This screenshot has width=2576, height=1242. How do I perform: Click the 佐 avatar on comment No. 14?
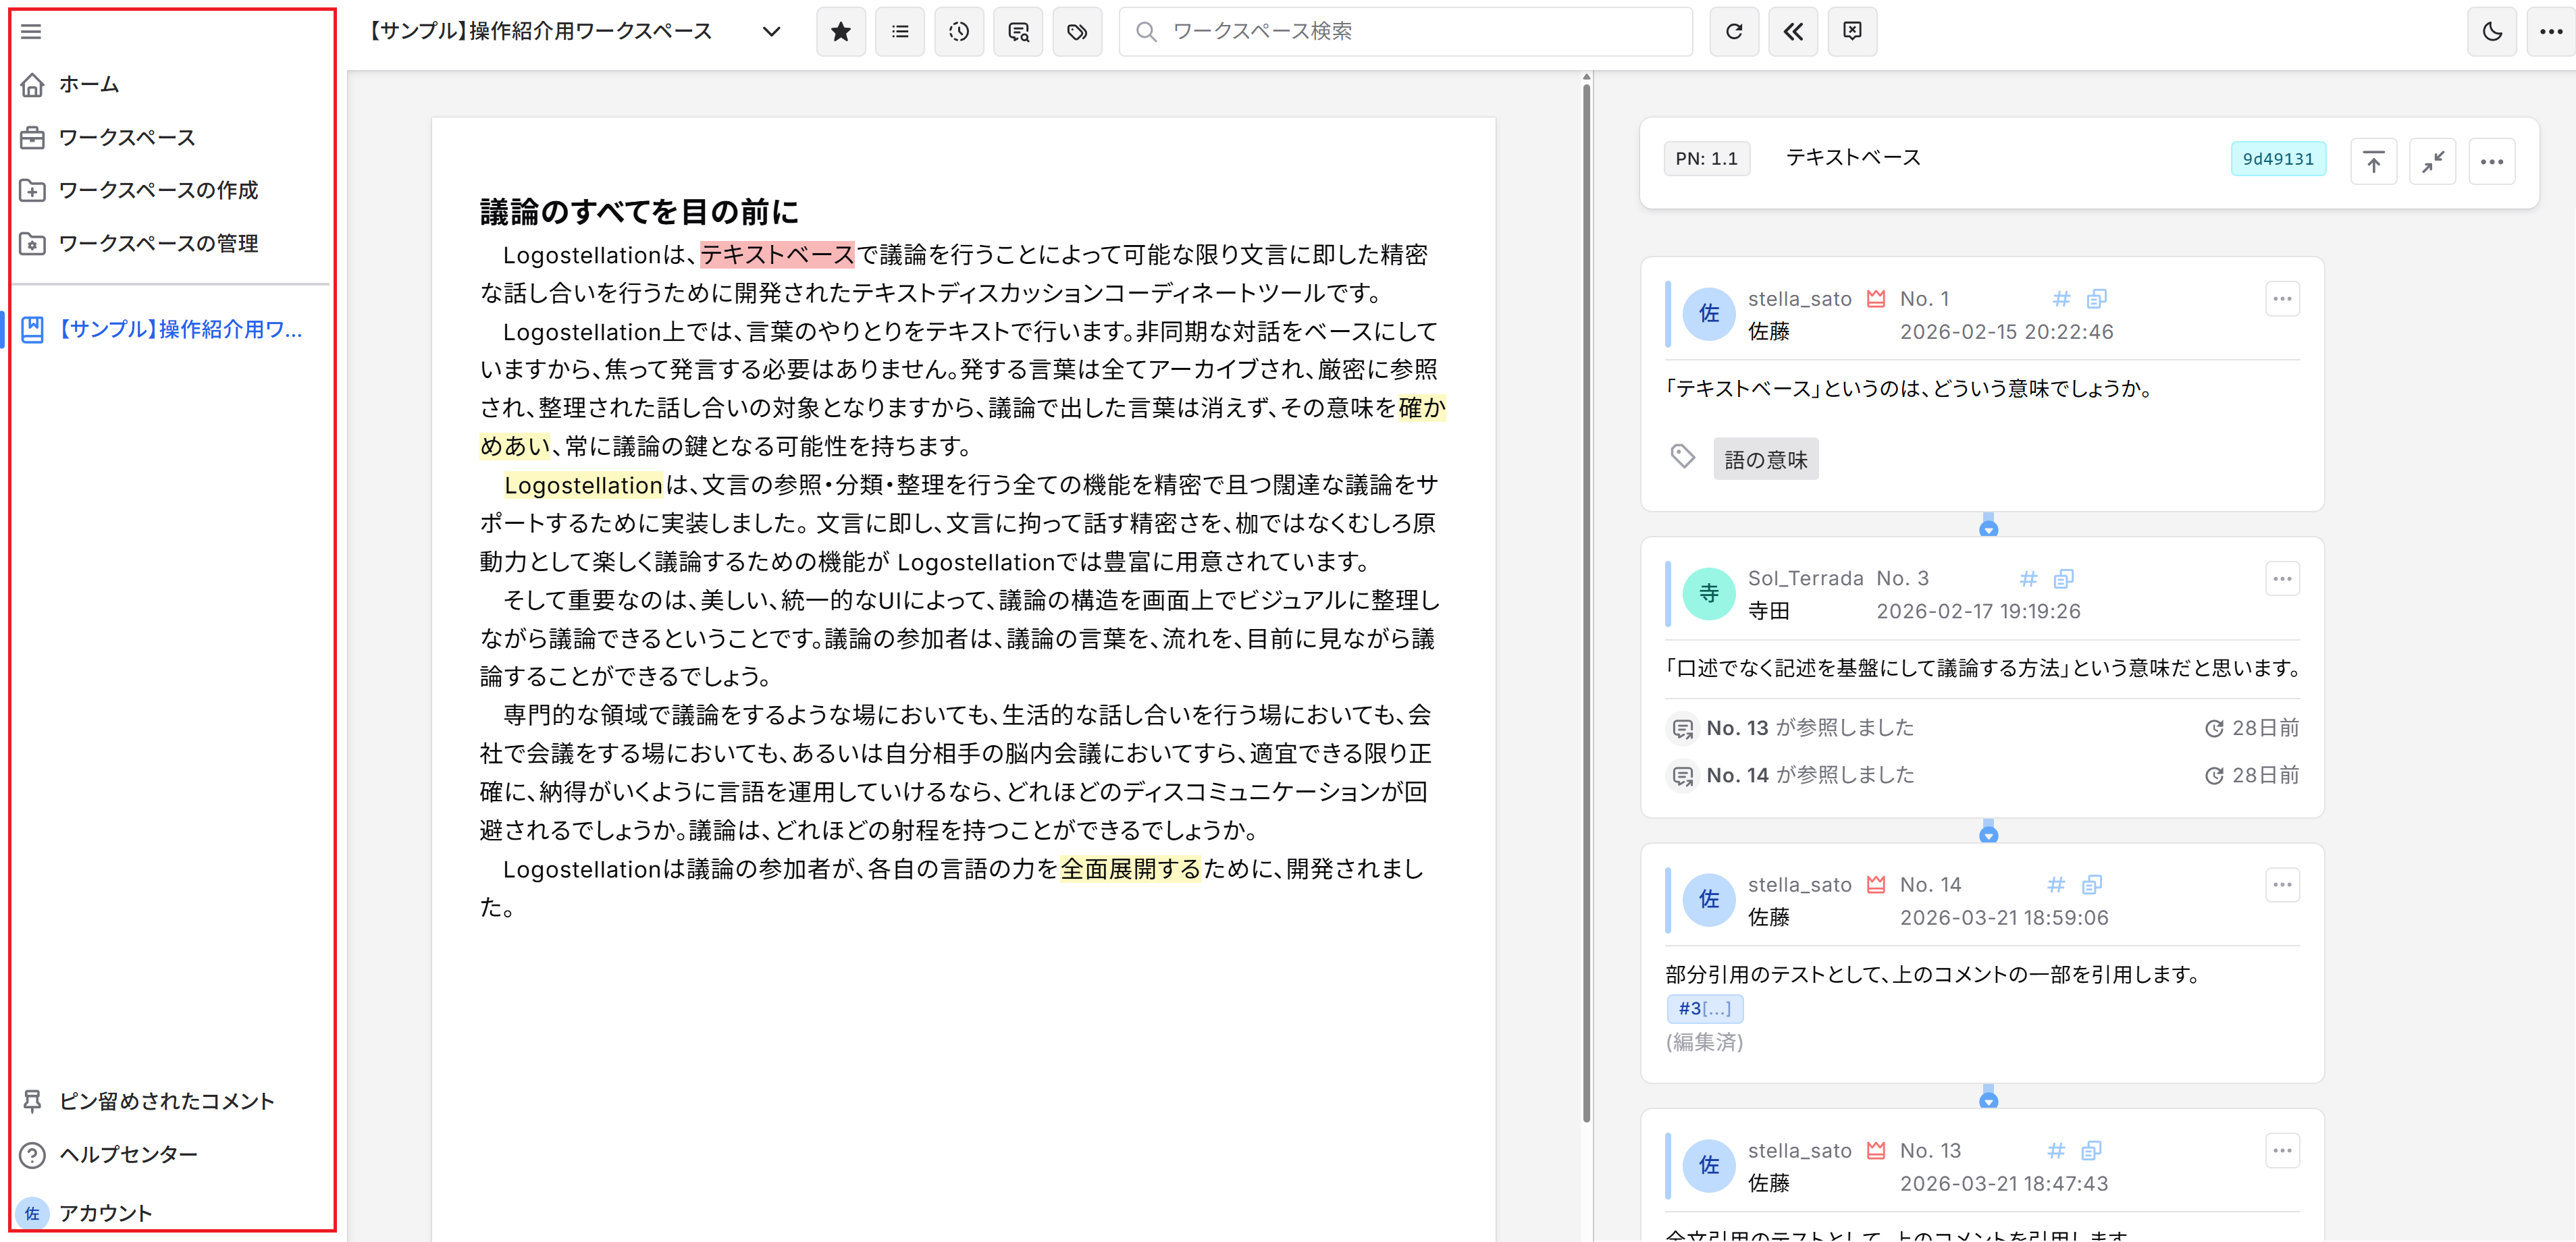(x=1709, y=900)
